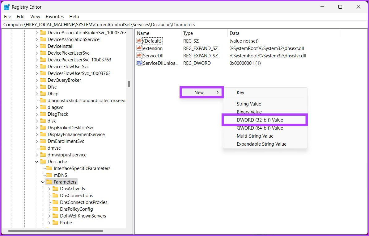Select the DevicesFlowUserSvc_10b03763 key
This screenshot has height=236, width=369.
coord(79,73)
